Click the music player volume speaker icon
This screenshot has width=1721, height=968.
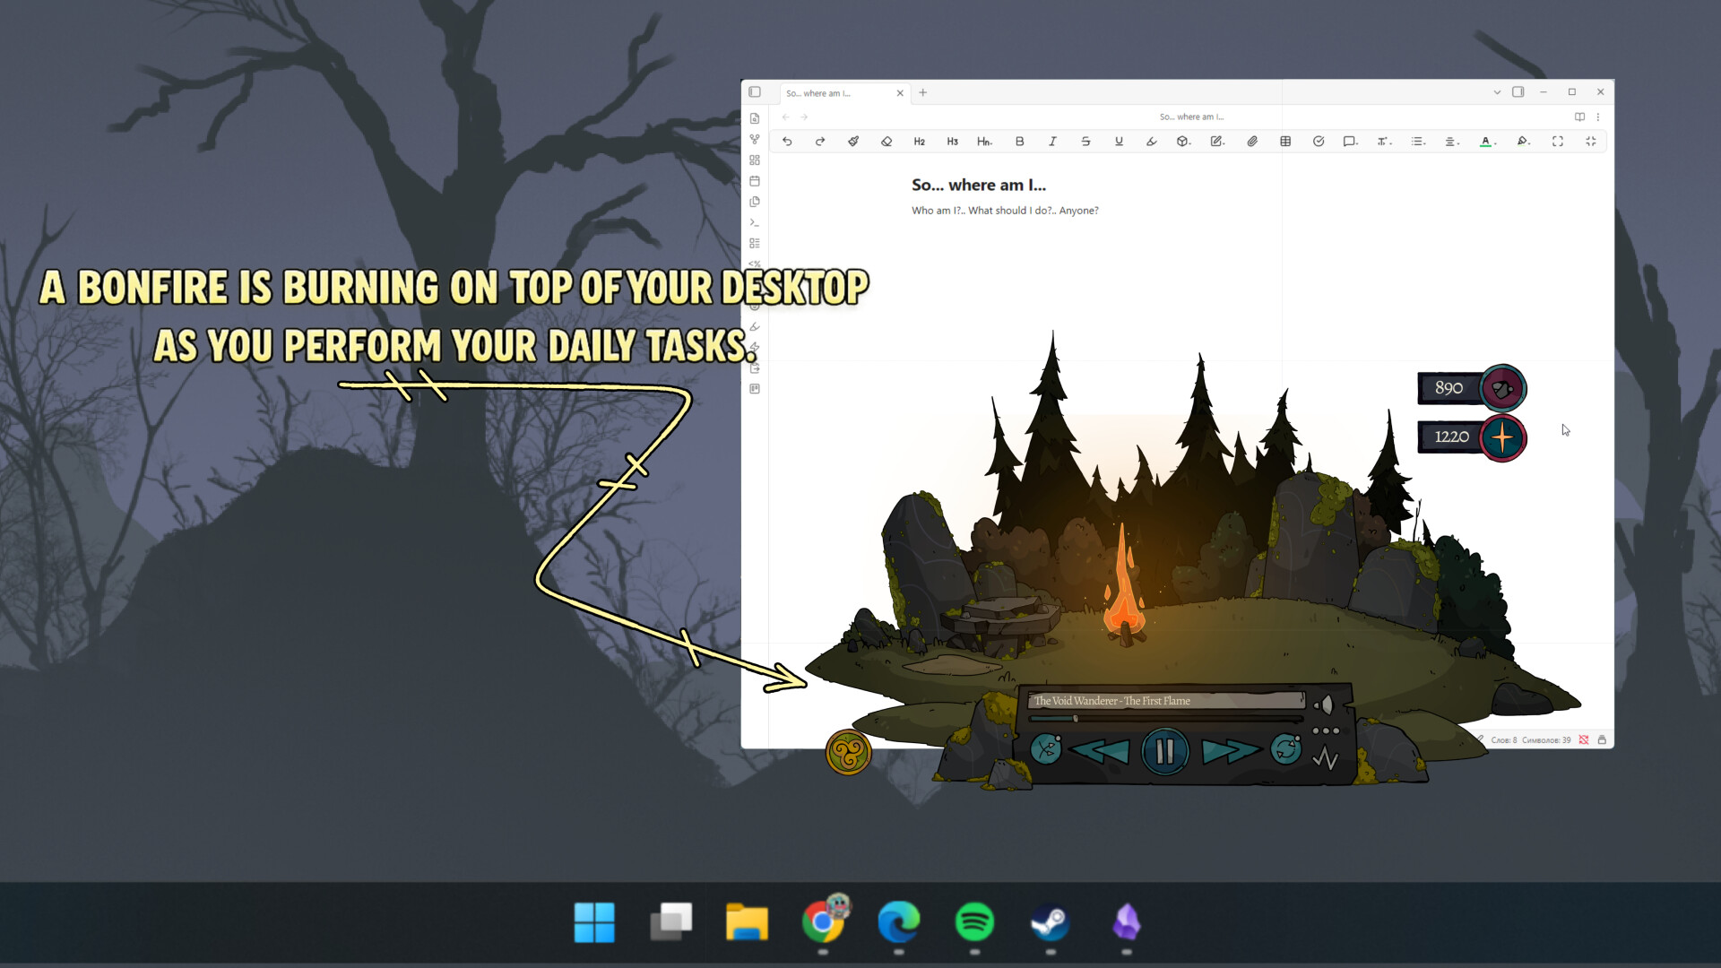pyautogui.click(x=1324, y=705)
